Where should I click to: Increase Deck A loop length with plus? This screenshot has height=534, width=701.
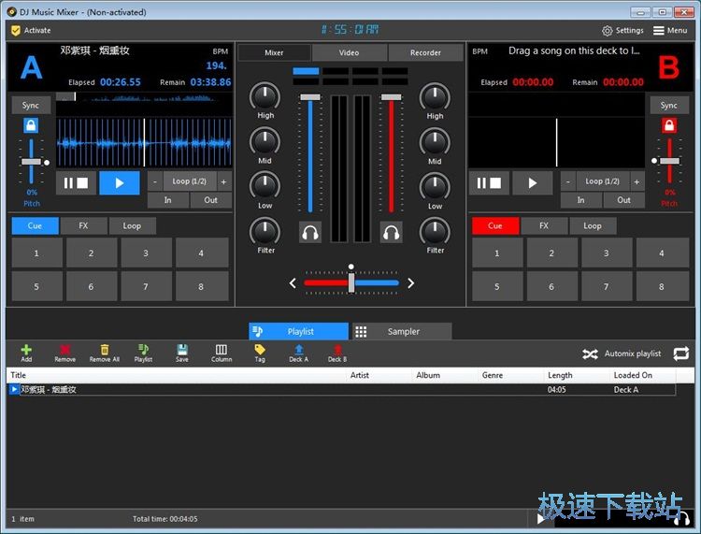point(223,181)
